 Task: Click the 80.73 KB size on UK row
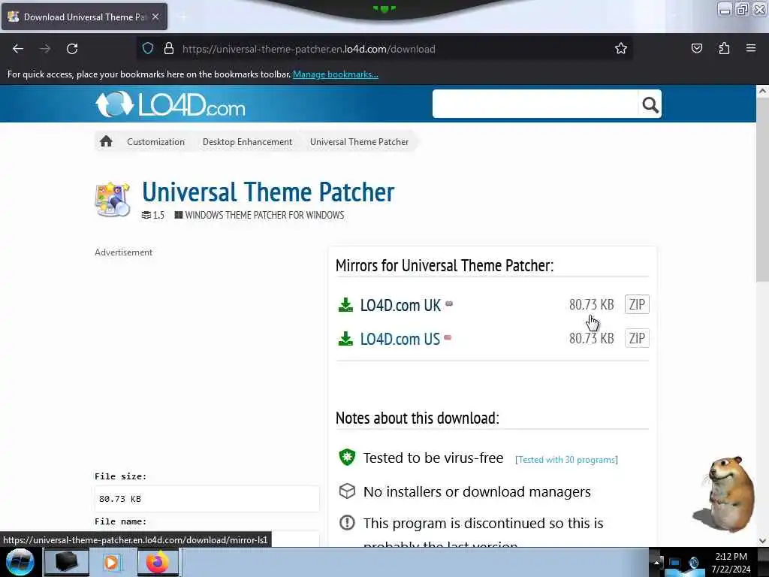pyautogui.click(x=592, y=305)
